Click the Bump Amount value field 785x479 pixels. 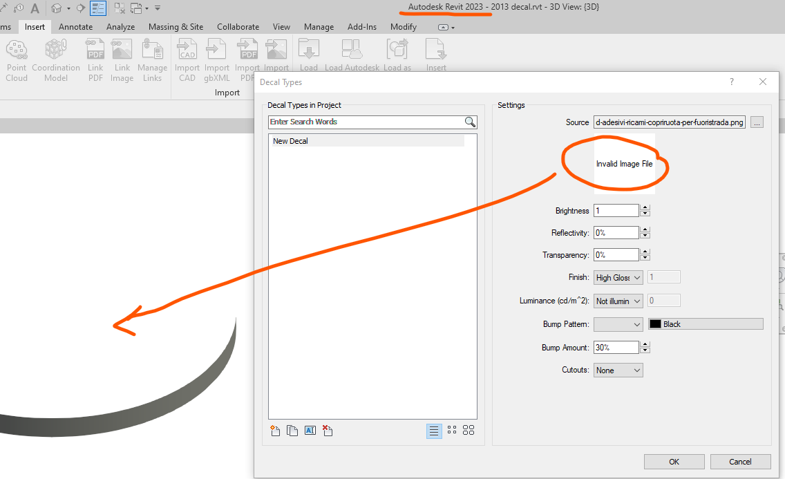616,348
